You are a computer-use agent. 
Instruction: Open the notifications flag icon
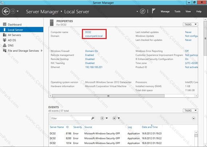(153, 11)
